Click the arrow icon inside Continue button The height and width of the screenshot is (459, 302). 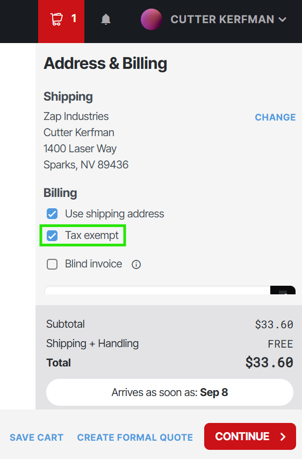(283, 437)
